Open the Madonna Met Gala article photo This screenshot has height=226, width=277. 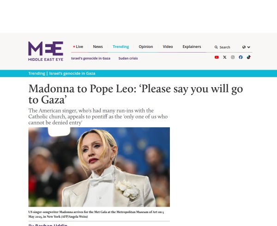pyautogui.click(x=99, y=167)
